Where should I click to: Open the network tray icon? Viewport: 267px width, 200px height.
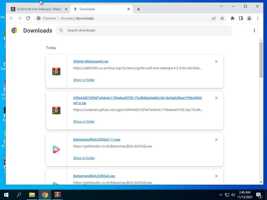click(227, 195)
